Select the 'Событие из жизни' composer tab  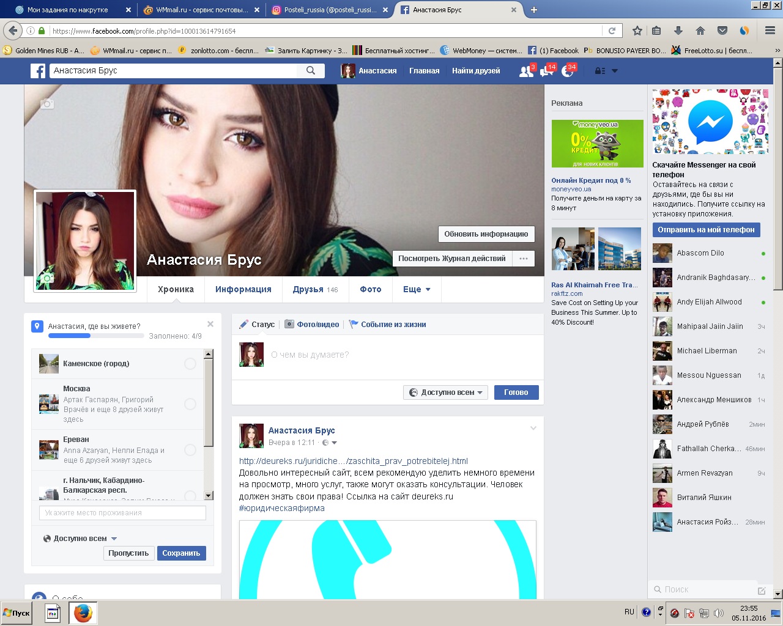pos(387,325)
